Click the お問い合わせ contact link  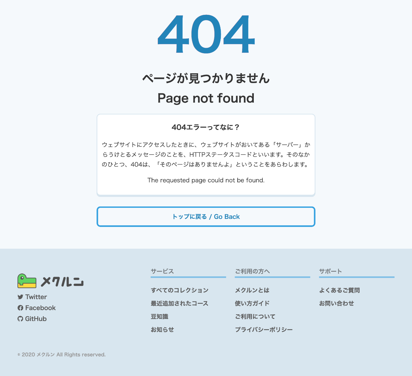pyautogui.click(x=337, y=303)
